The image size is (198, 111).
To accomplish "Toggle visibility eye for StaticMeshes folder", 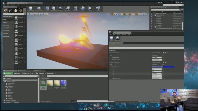I will pyautogui.click(x=152, y=15).
